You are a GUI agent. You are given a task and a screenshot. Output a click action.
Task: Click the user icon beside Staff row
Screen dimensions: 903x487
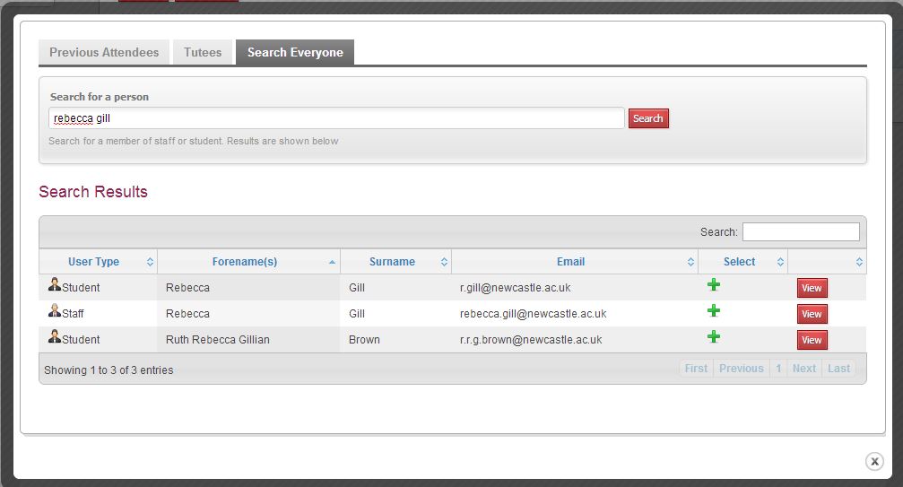click(x=55, y=311)
